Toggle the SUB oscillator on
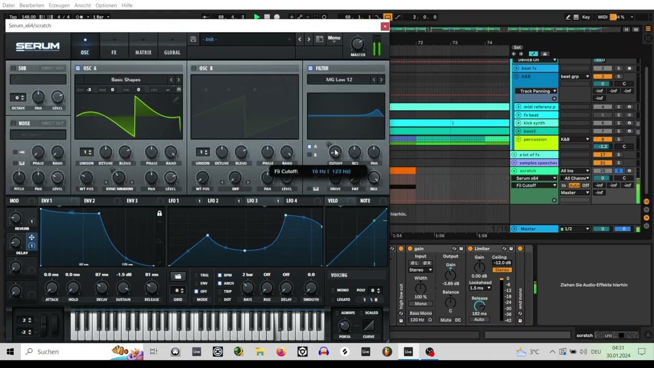 pos(13,68)
